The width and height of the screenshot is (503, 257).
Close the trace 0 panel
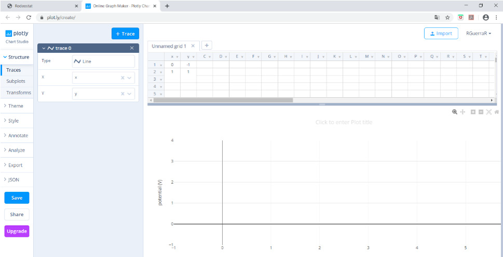132,48
